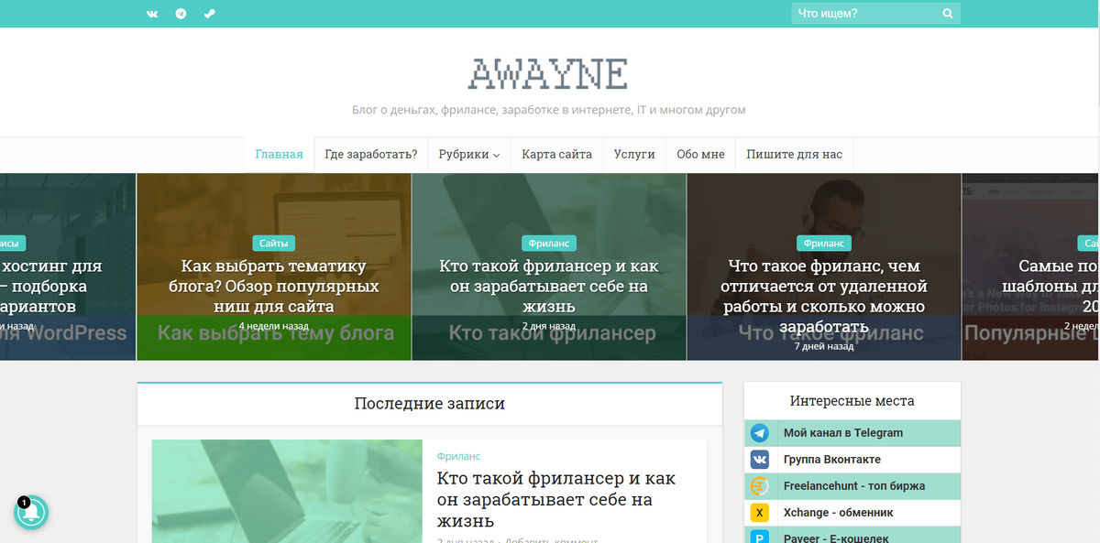1100x543 pixels.
Task: Click the Steam icon in top bar
Action: coord(209,14)
